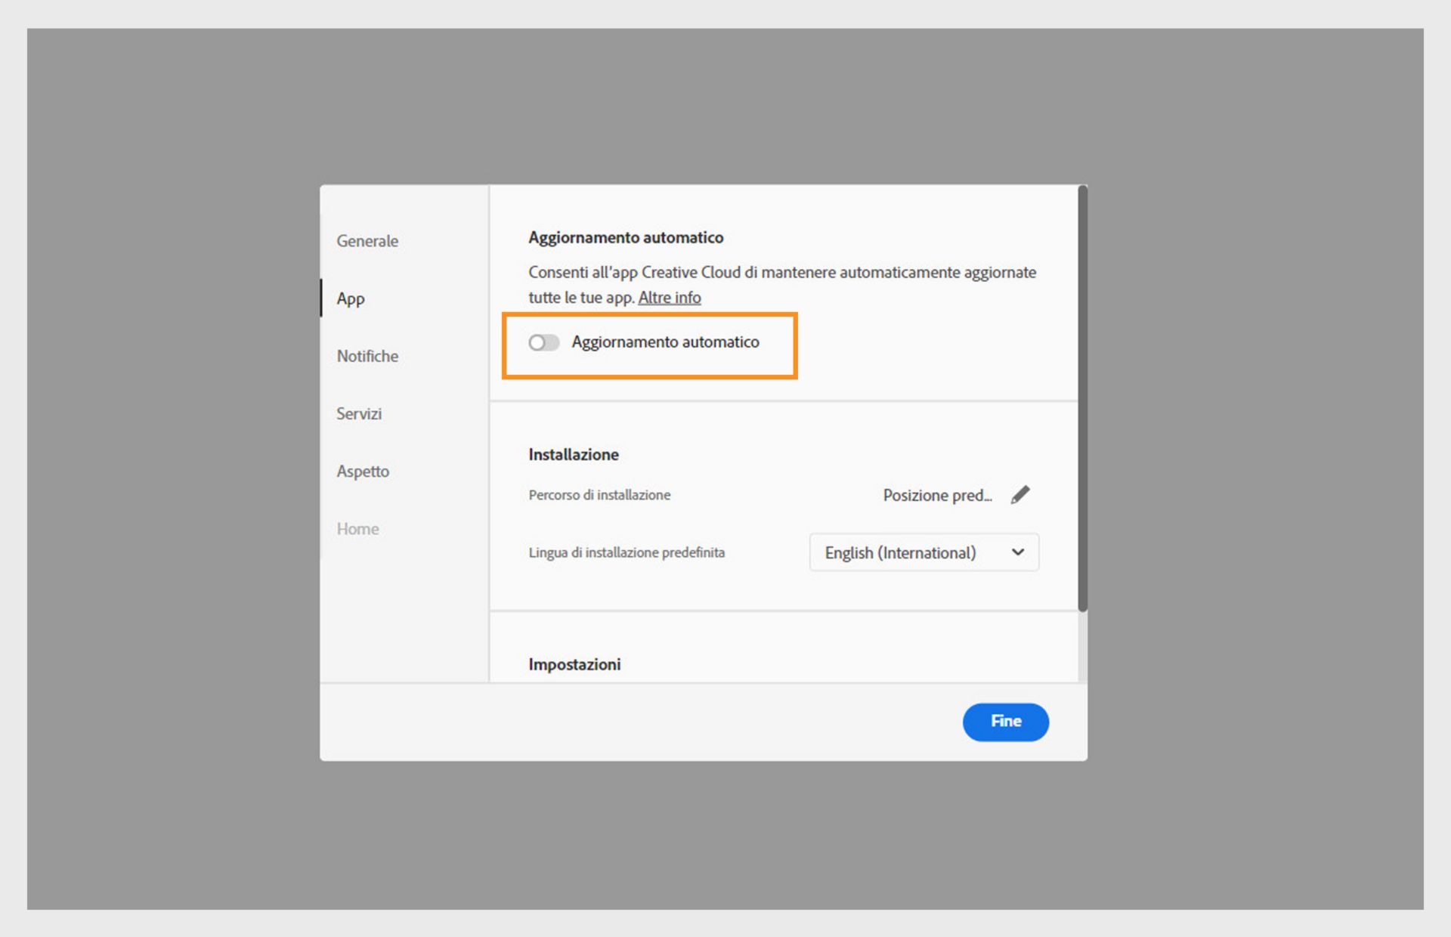Go to the Servizi tab
This screenshot has width=1451, height=937.
click(x=359, y=413)
